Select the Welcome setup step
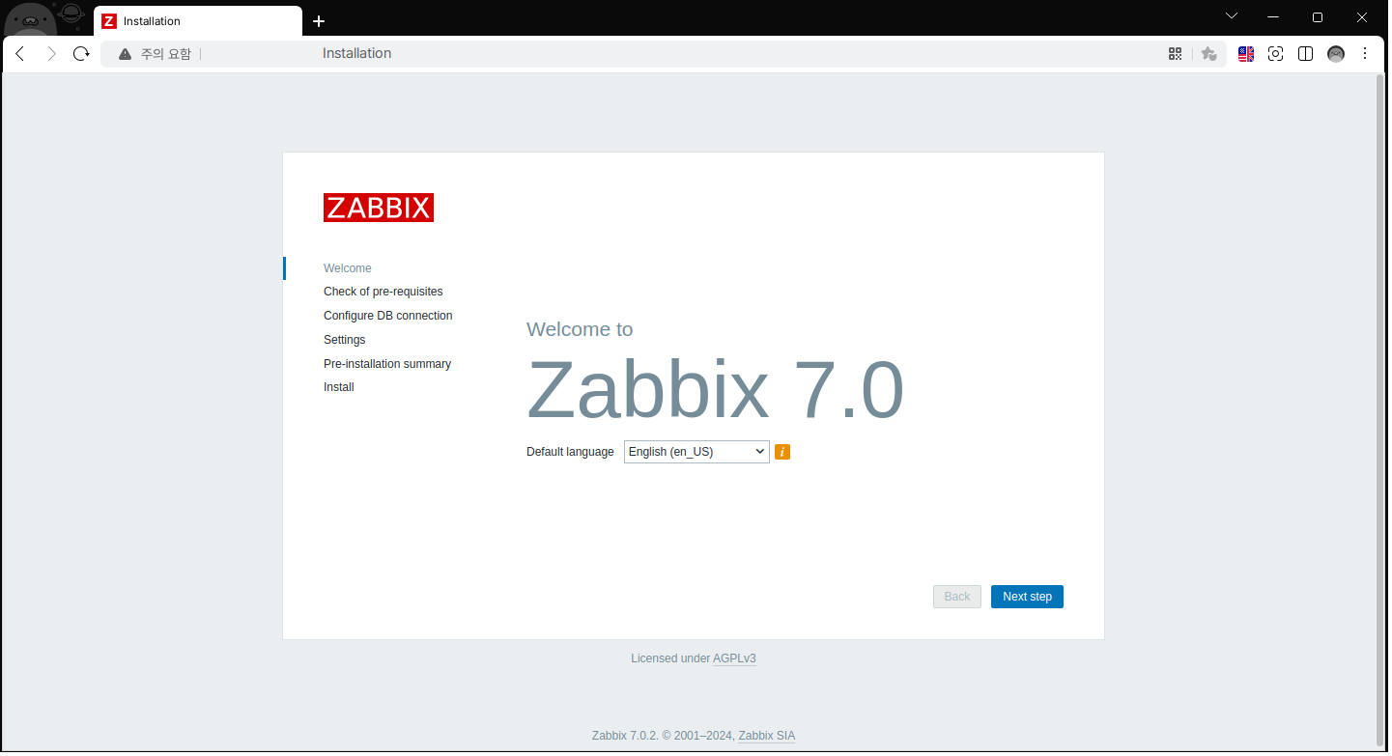Viewport: 1392px width, 756px height. (348, 268)
